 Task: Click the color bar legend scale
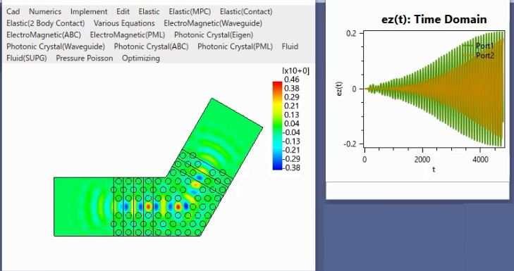[x=277, y=126]
